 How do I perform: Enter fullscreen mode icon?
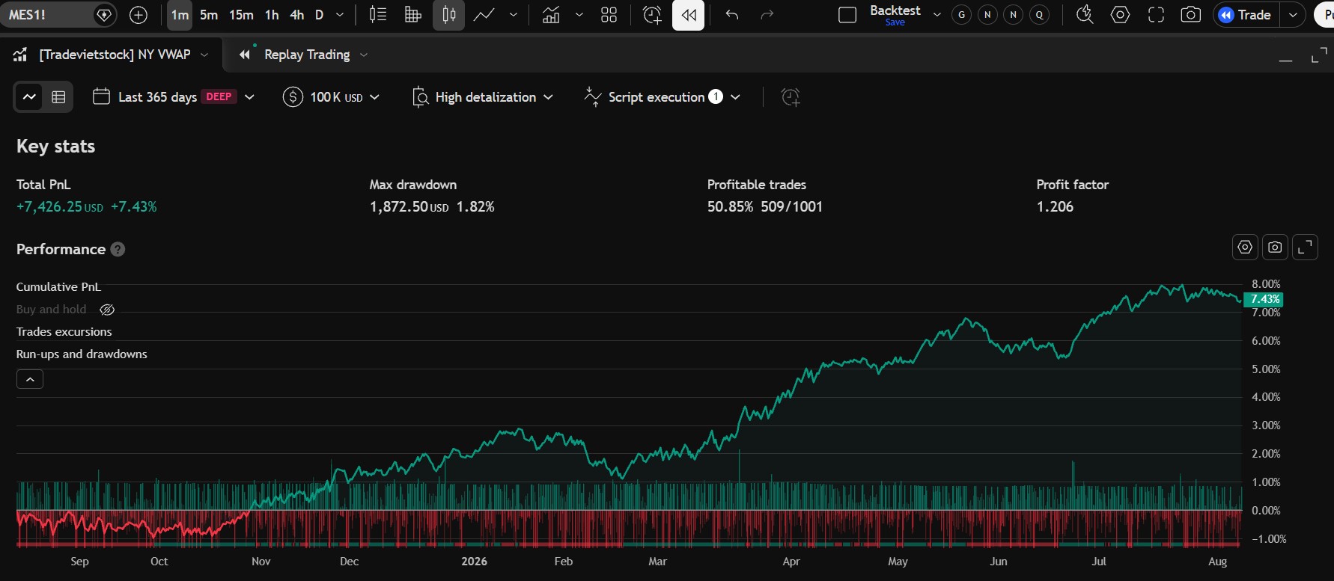[x=1156, y=15]
